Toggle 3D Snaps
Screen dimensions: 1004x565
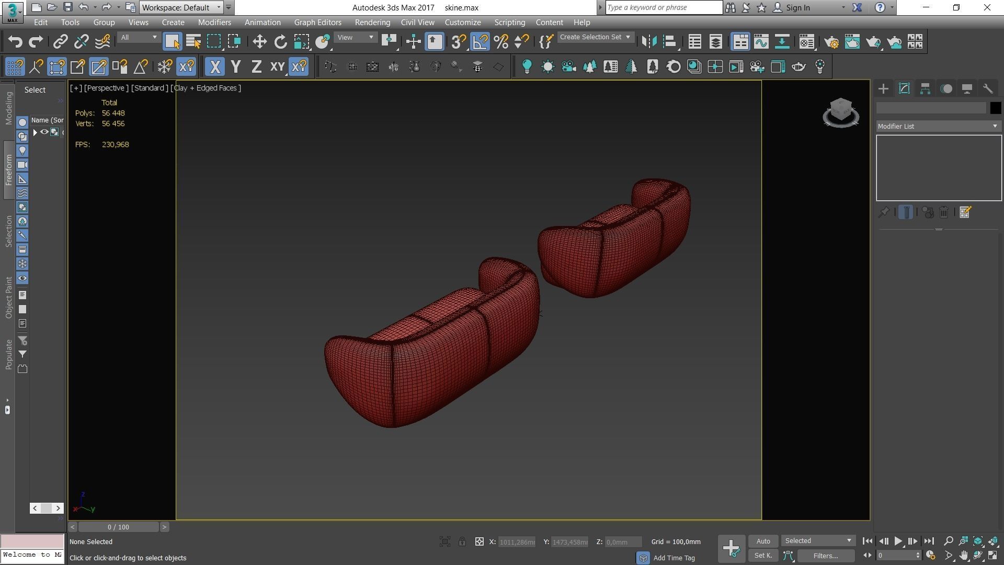coord(459,42)
